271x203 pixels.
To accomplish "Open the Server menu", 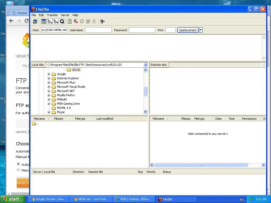I will pyautogui.click(x=65, y=15).
